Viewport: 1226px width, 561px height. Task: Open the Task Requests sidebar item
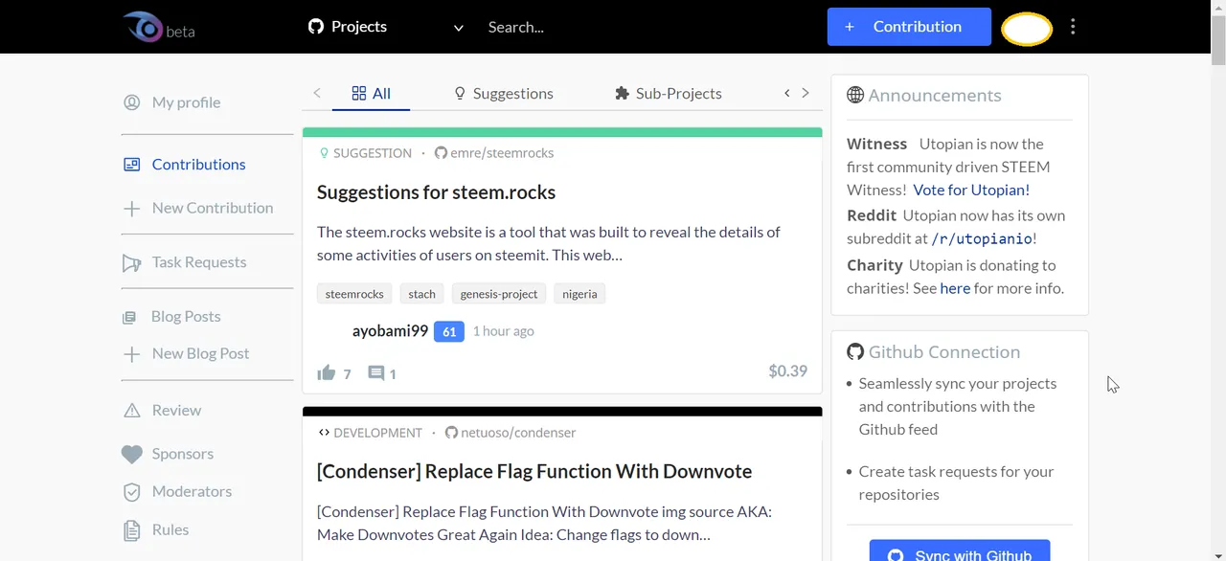198,262
